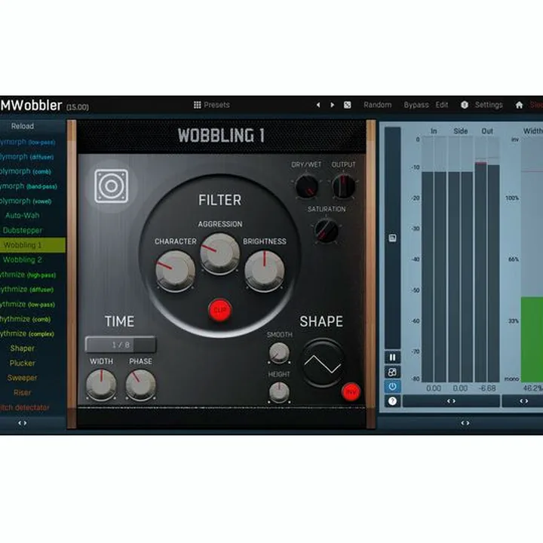Click the MWobbler plugin title

(x=31, y=105)
